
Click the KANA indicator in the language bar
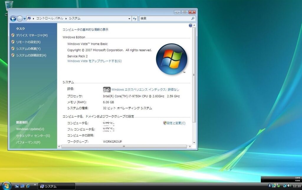[x=297, y=181]
